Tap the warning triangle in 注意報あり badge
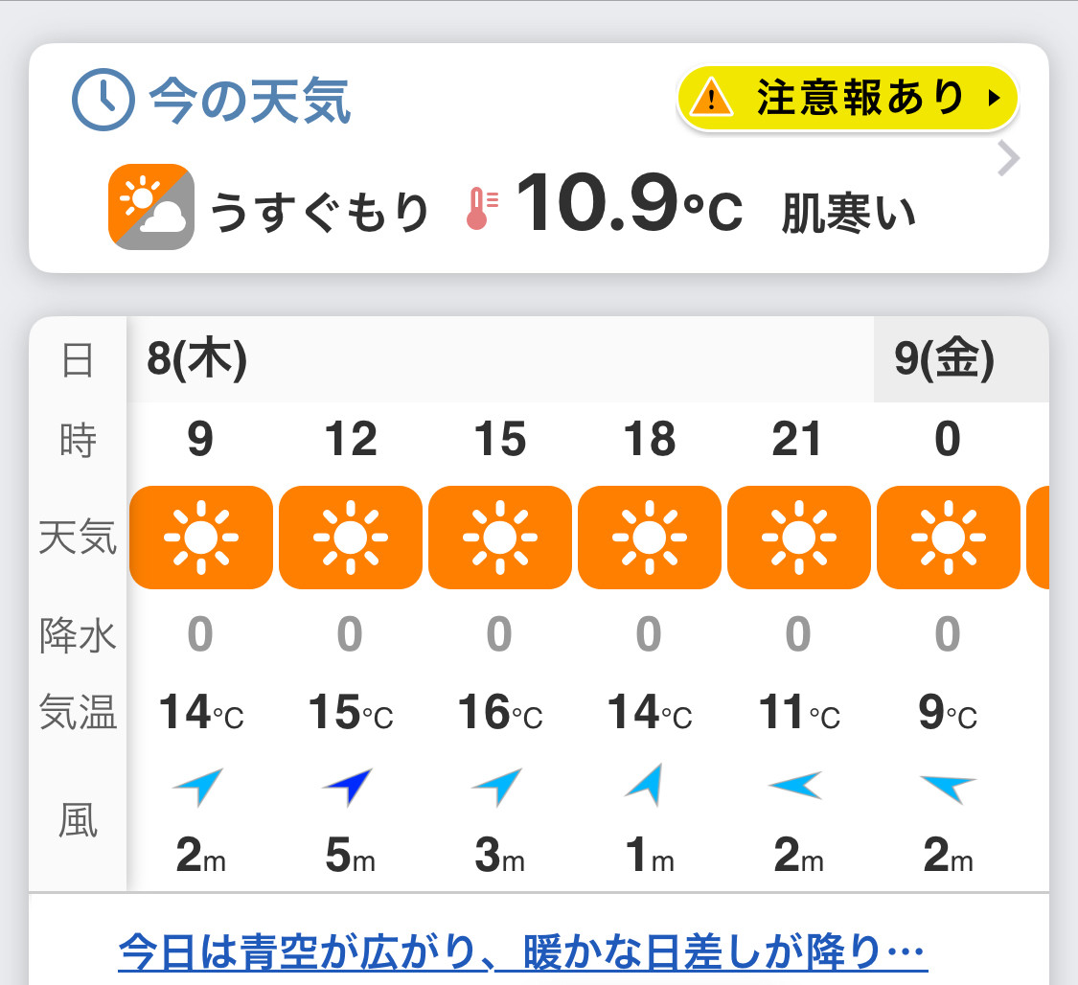 (x=711, y=98)
